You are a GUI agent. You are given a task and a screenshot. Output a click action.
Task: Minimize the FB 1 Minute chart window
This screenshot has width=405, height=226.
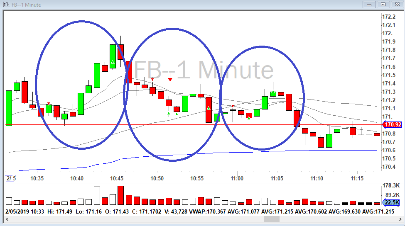coord(369,5)
